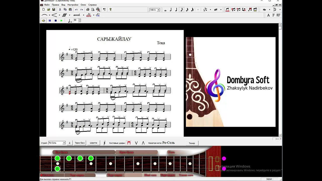
Task: Expand the dynamics dropdown arrow
Action: (x=69, y=15)
